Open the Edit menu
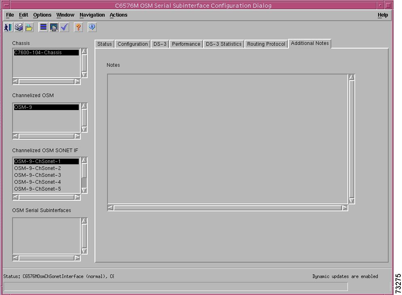This screenshot has width=402, height=295. point(23,15)
